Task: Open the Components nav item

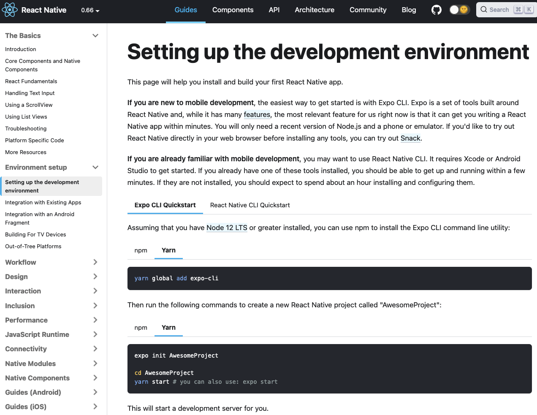Action: coord(233,10)
